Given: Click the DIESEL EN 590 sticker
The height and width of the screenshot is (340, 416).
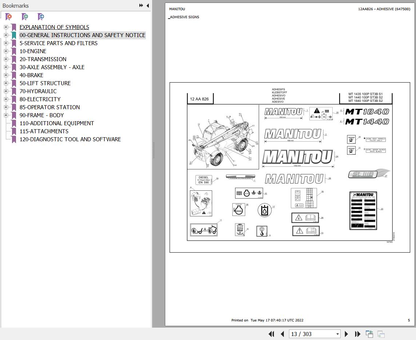Looking at the screenshot, I should pos(204,180).
